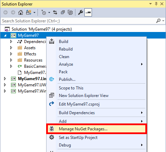Close the Solution Explorer panel

tap(162, 4)
